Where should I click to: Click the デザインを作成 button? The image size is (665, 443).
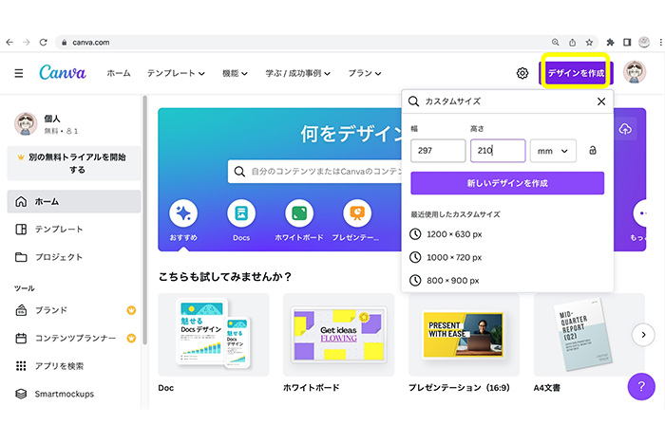tap(576, 73)
